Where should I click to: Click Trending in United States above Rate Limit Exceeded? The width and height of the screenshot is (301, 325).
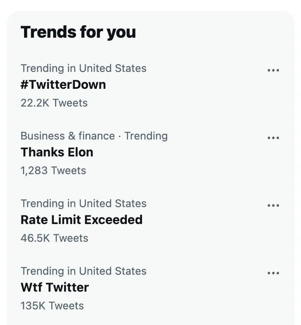click(x=84, y=204)
